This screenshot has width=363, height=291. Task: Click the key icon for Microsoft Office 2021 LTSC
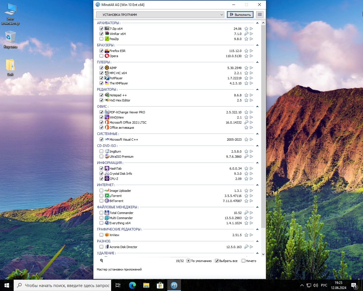(246, 122)
